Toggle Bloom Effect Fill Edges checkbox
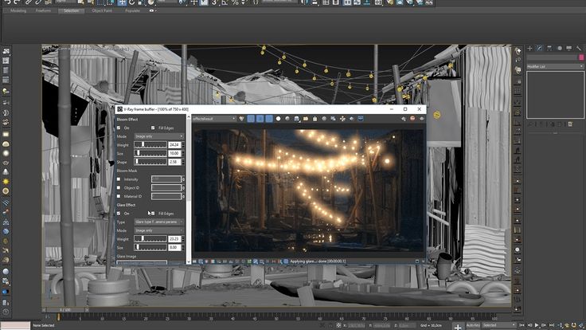This screenshot has width=586, height=330. [x=153, y=128]
